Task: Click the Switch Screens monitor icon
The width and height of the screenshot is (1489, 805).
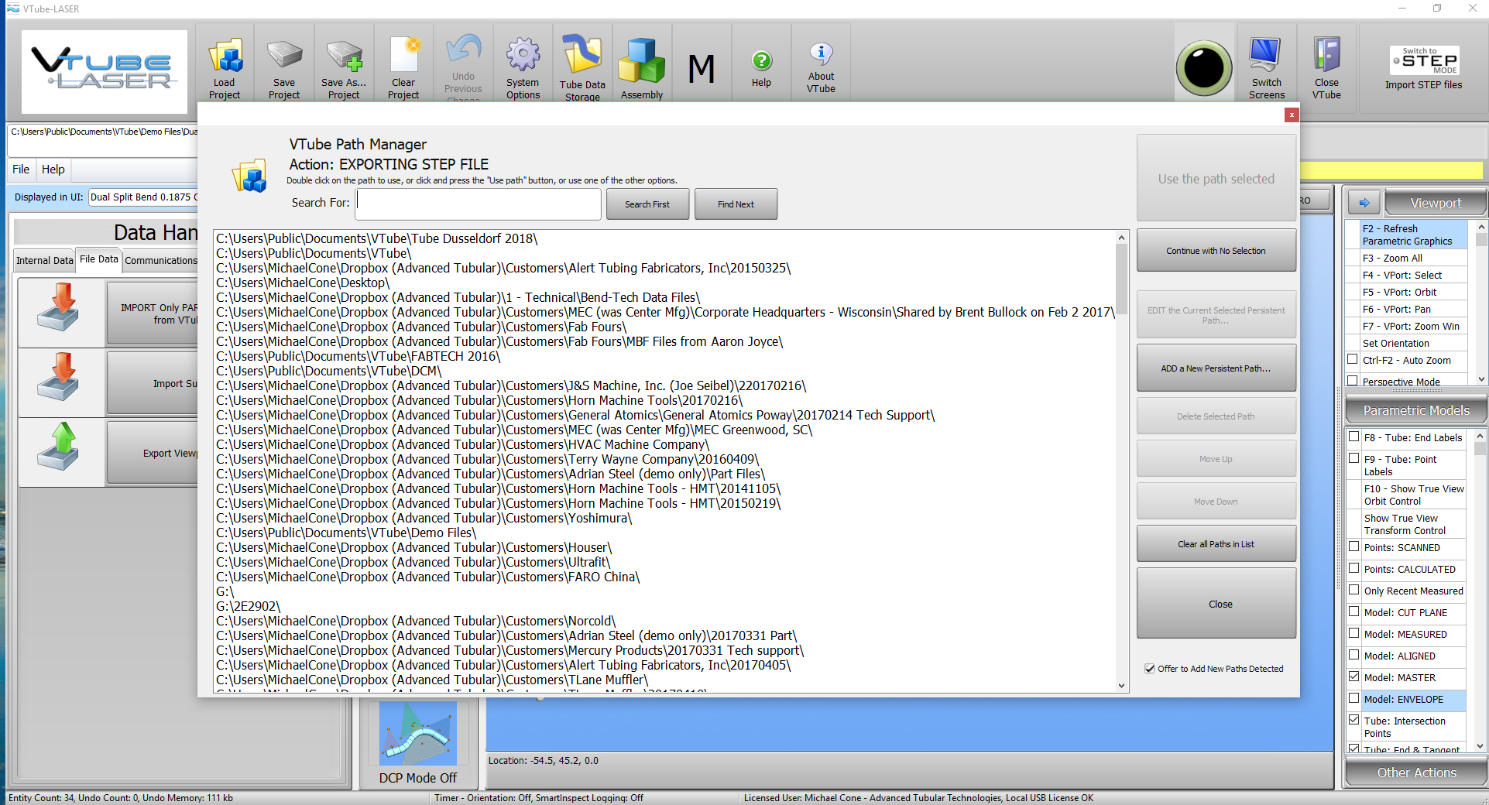Action: point(1266,59)
